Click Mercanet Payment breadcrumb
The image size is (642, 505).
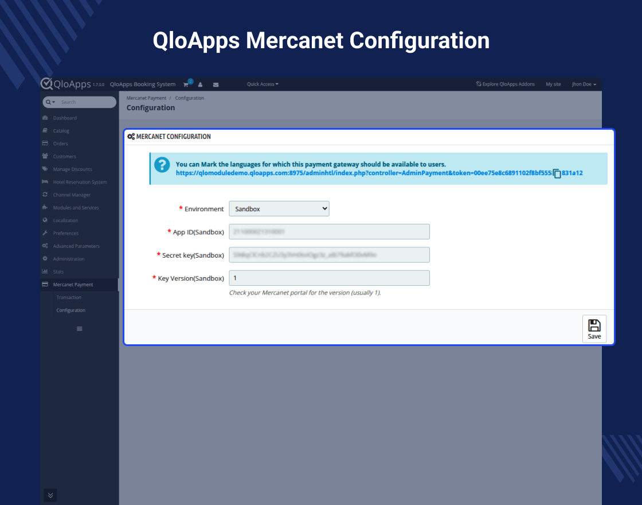click(x=146, y=98)
